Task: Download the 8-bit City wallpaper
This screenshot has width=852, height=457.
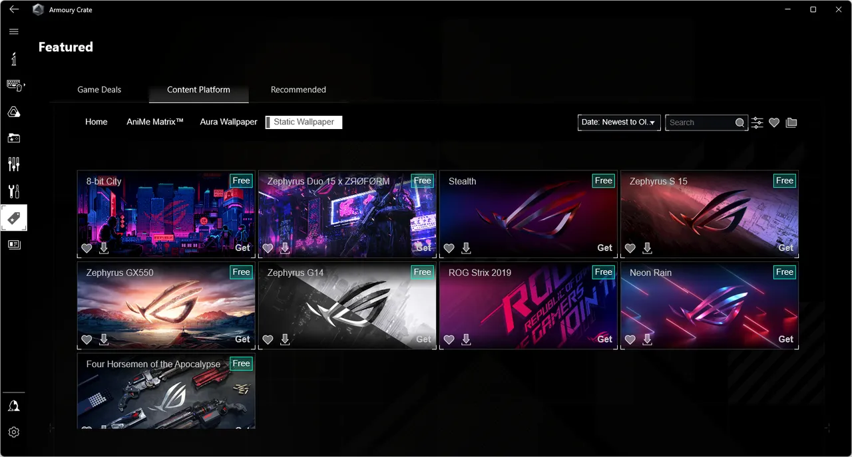Action: [104, 248]
